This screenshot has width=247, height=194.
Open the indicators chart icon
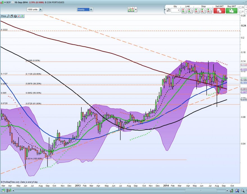[x=131, y=10]
